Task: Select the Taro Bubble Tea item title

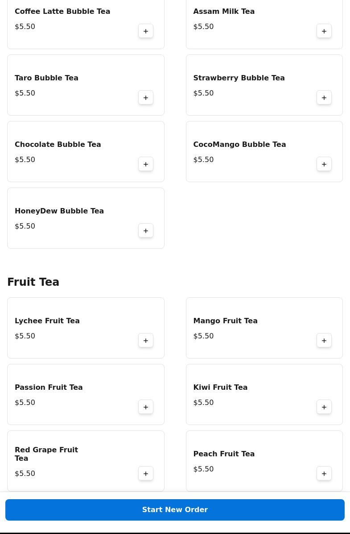Action: pyautogui.click(x=46, y=78)
